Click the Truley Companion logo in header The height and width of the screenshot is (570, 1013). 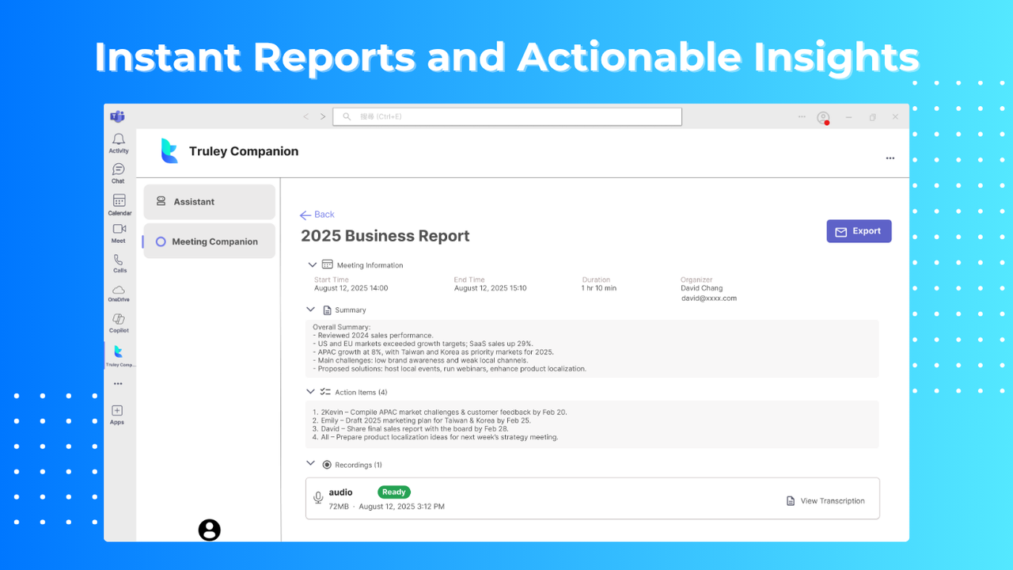[169, 151]
